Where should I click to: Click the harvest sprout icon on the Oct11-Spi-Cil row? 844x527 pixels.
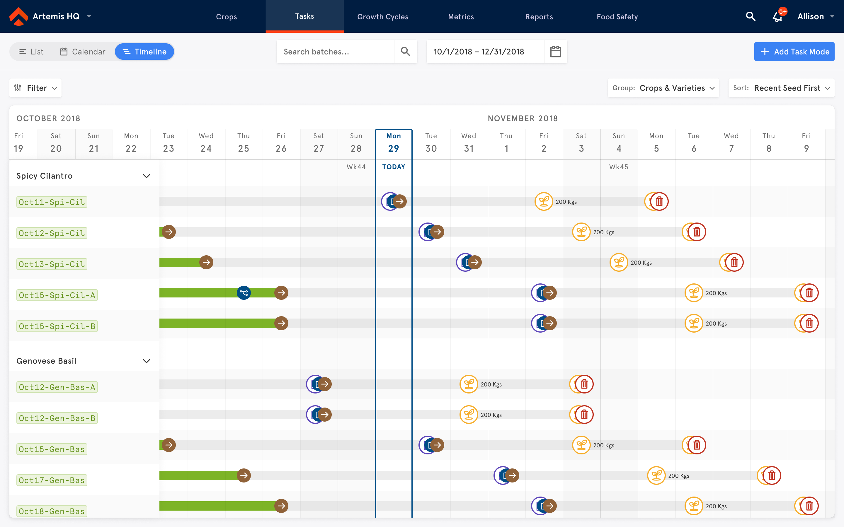point(543,201)
